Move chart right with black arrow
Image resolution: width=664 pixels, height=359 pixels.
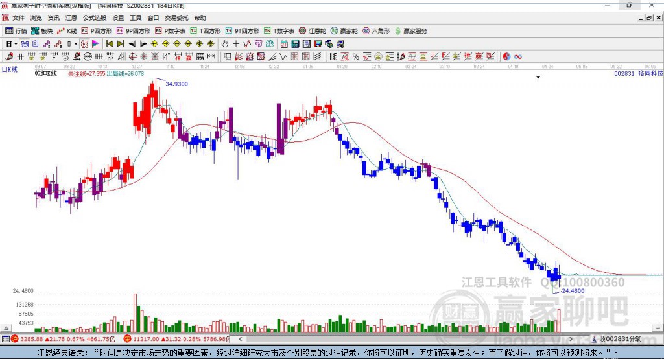pyautogui.click(x=143, y=44)
